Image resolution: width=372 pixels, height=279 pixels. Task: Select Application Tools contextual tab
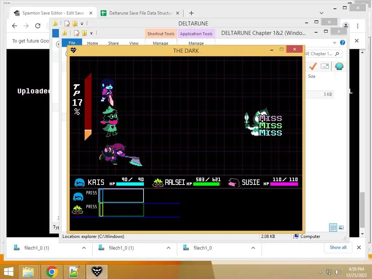196,34
